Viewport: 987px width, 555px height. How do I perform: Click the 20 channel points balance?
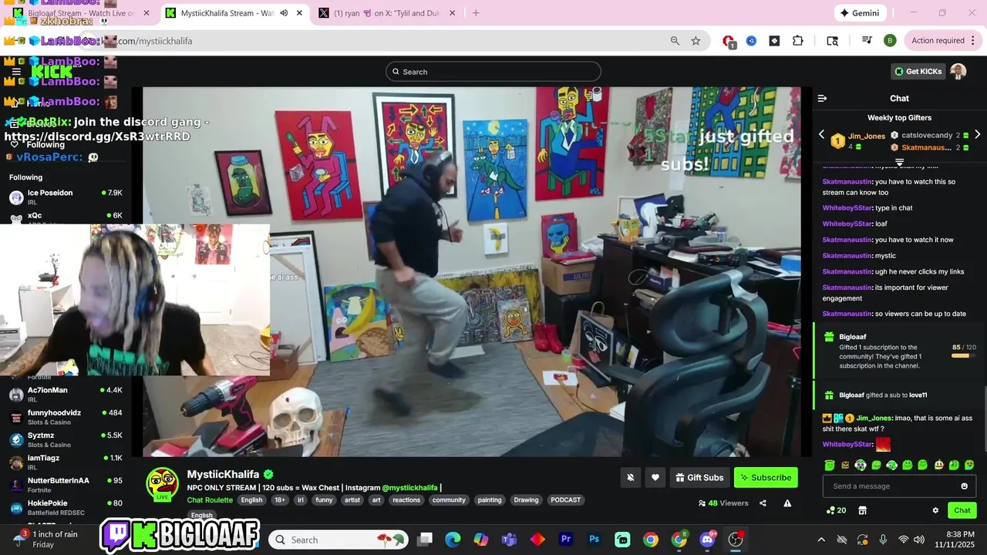click(836, 510)
